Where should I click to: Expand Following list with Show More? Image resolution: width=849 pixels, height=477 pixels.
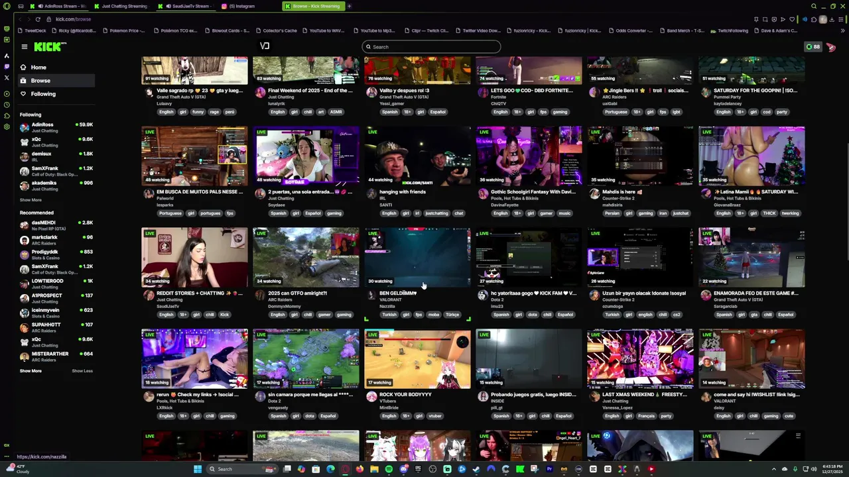(31, 199)
